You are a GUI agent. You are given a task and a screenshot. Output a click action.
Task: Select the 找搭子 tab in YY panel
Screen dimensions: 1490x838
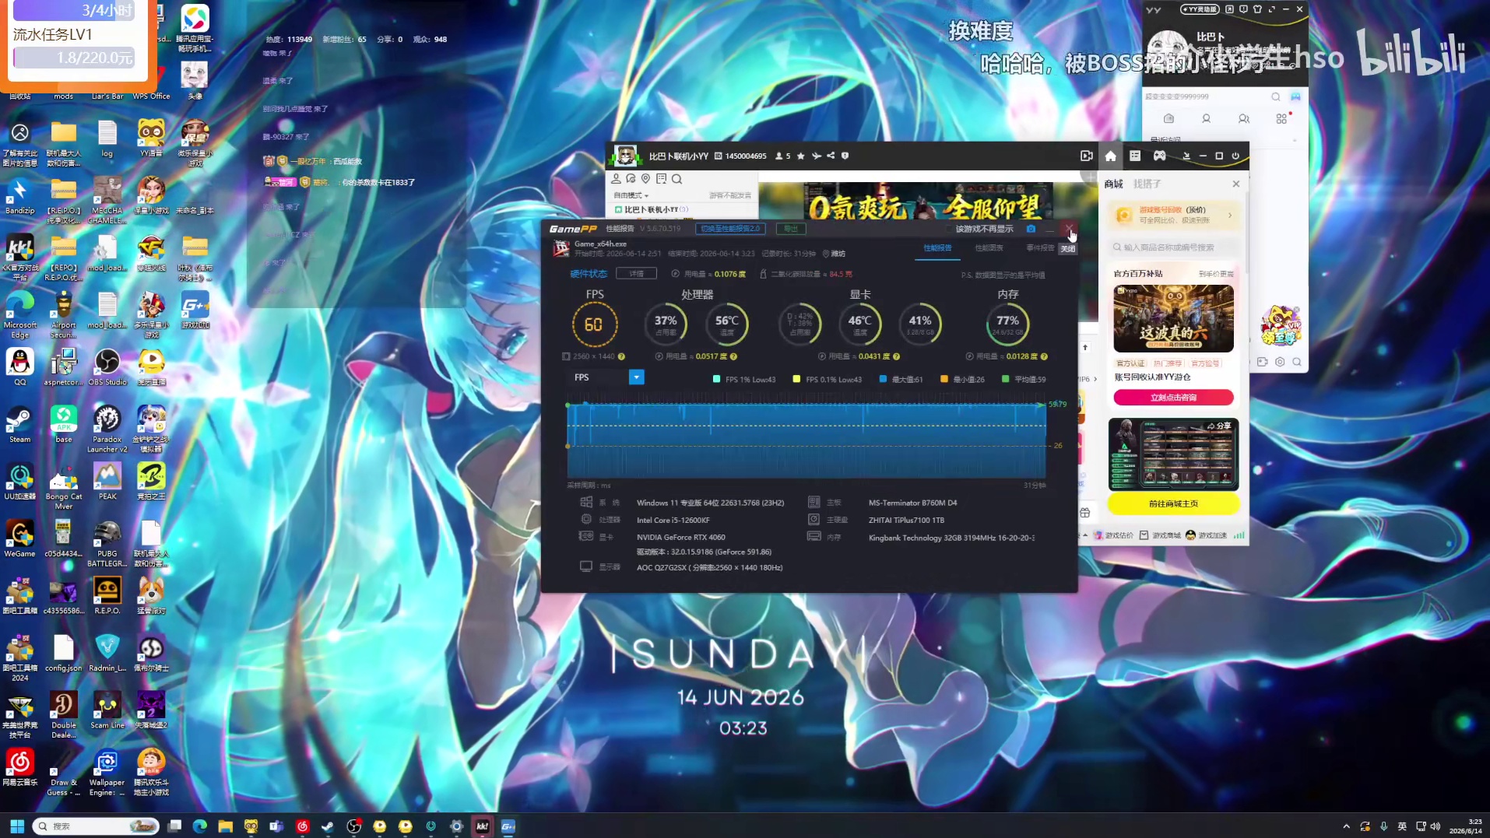pos(1147,184)
